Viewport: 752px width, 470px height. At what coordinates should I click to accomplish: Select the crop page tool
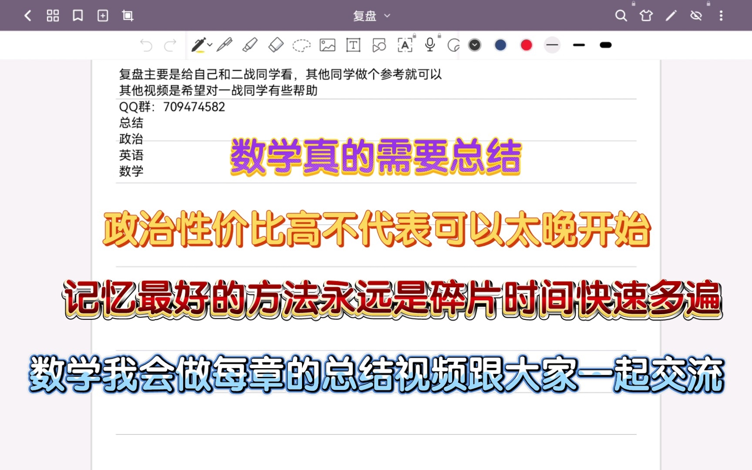tap(128, 16)
